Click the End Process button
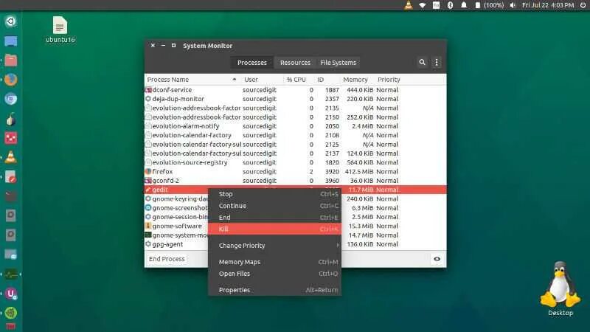The width and height of the screenshot is (590, 332). tap(167, 259)
